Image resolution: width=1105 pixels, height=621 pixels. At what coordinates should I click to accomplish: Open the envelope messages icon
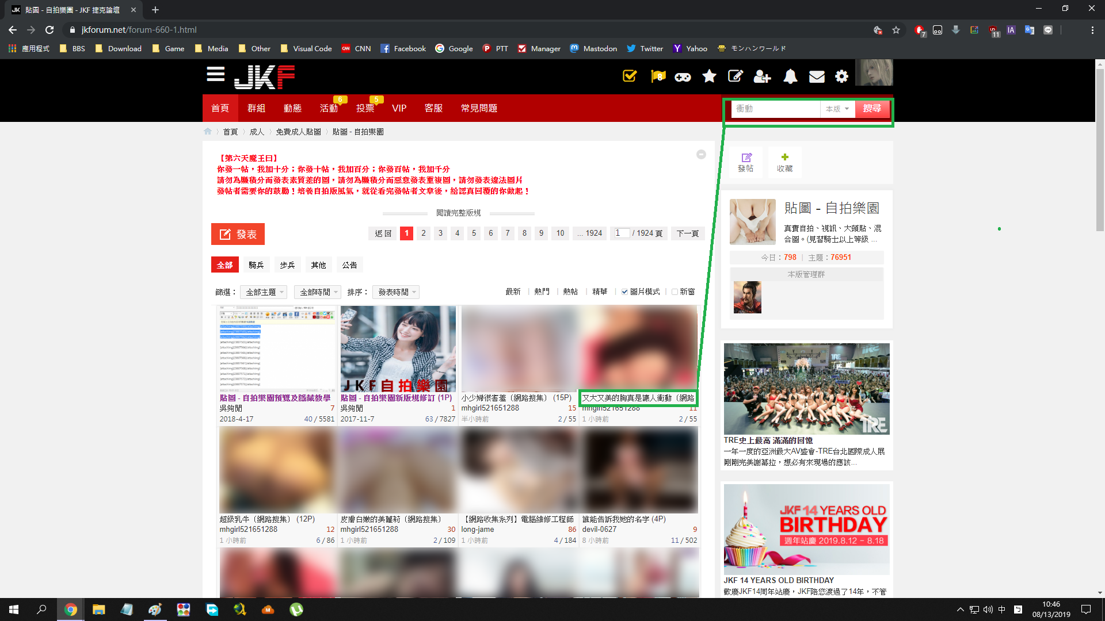[x=817, y=76]
